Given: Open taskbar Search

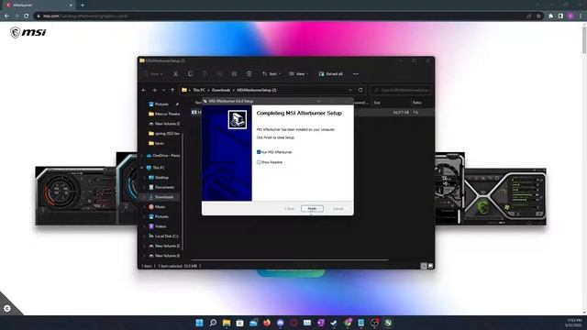Looking at the screenshot, I should pyautogui.click(x=213, y=323).
